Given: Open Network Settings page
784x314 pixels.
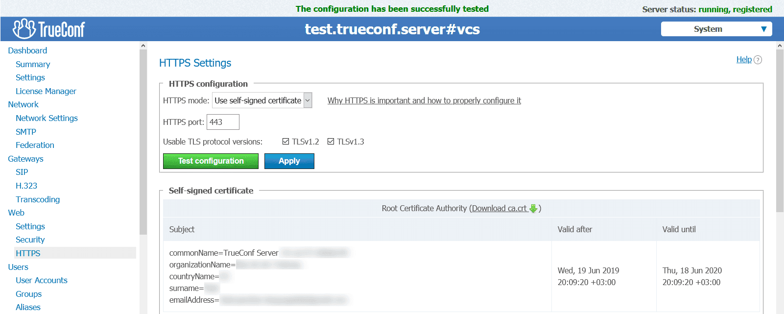Looking at the screenshot, I should (x=47, y=118).
